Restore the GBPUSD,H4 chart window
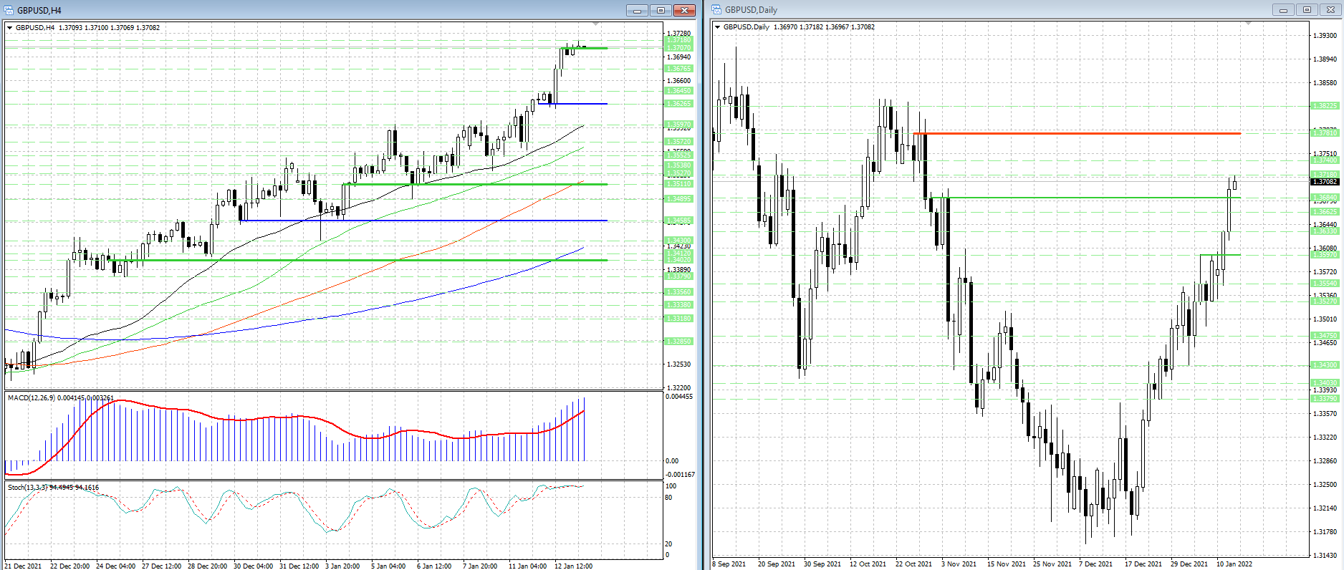The height and width of the screenshot is (570, 1344). (x=661, y=10)
